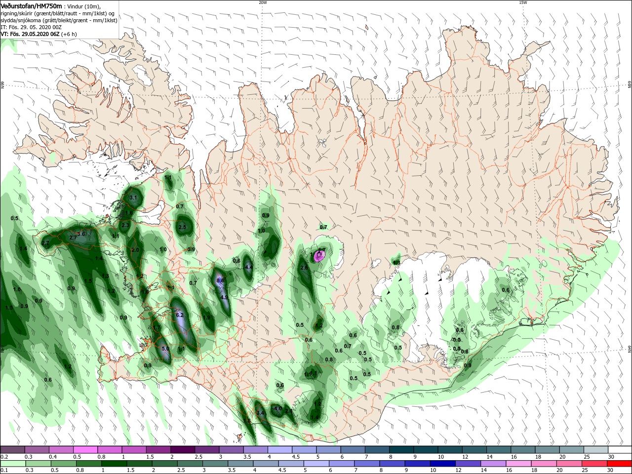
Task: Click the 1.9 precipitation value on the map
Action: click(206, 318)
